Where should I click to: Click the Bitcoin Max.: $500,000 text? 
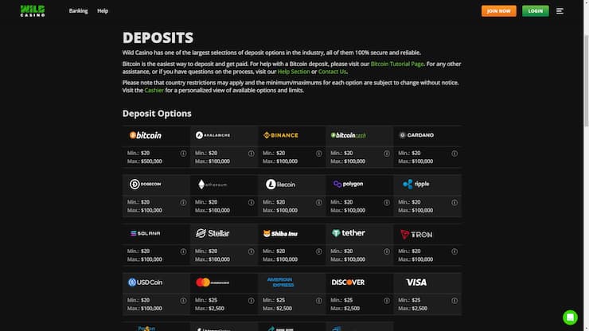tap(145, 162)
